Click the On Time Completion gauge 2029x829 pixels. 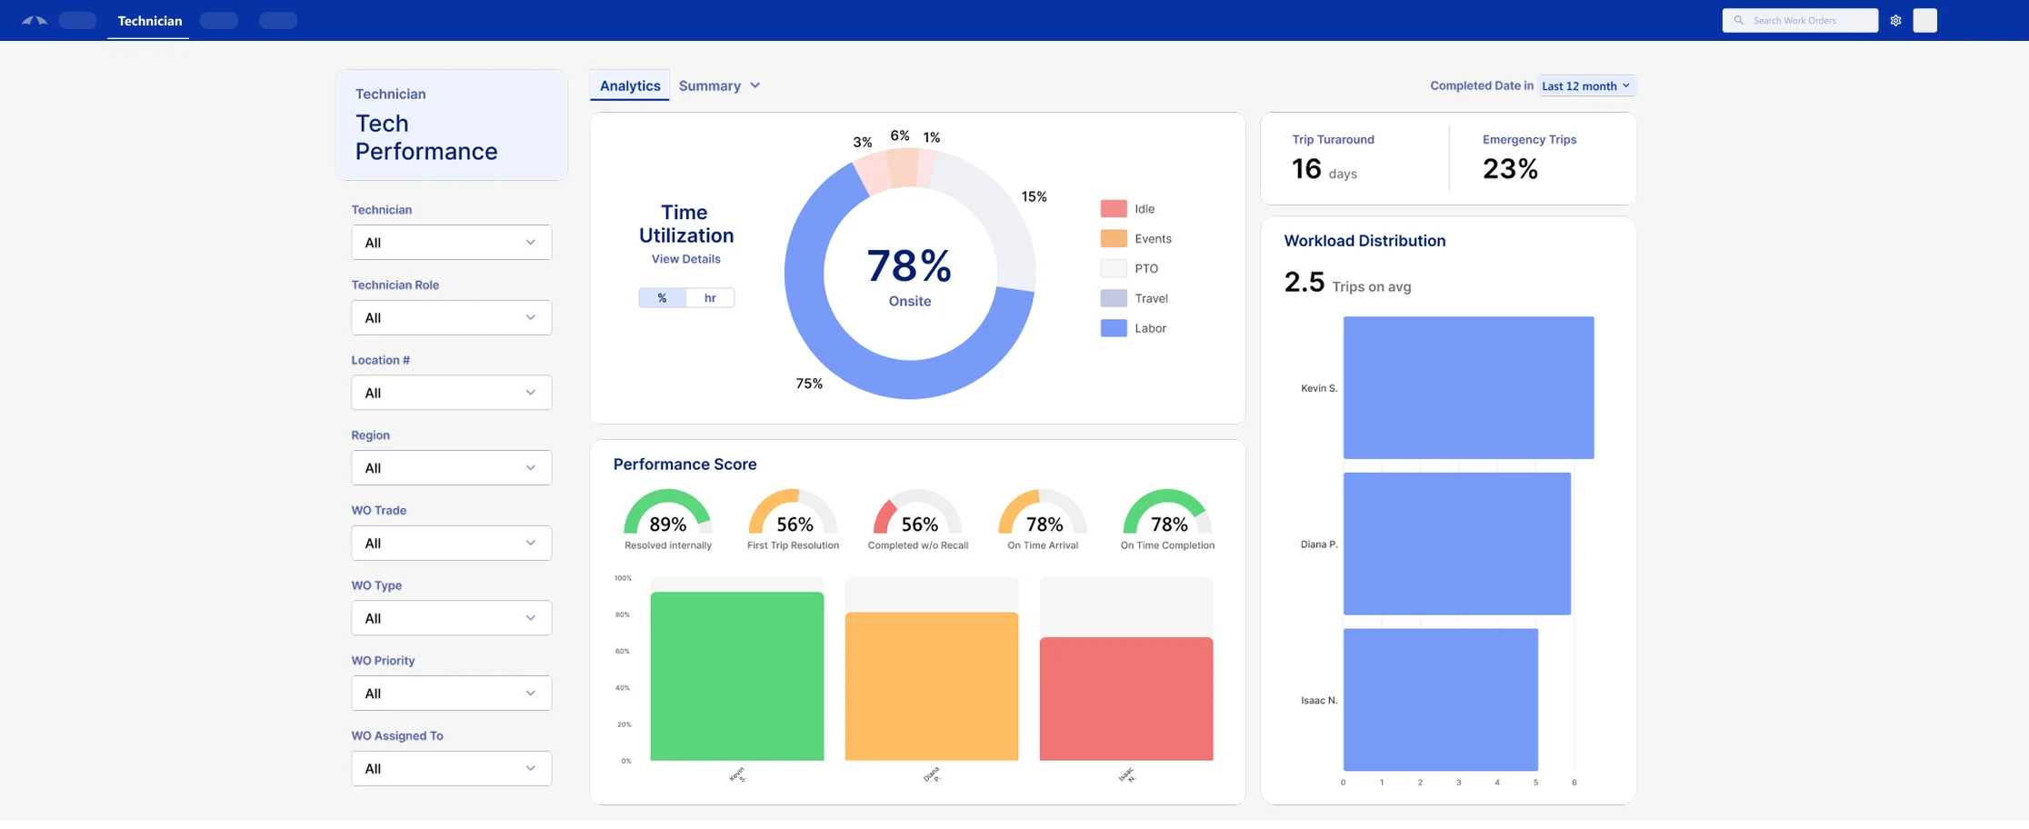[1167, 513]
